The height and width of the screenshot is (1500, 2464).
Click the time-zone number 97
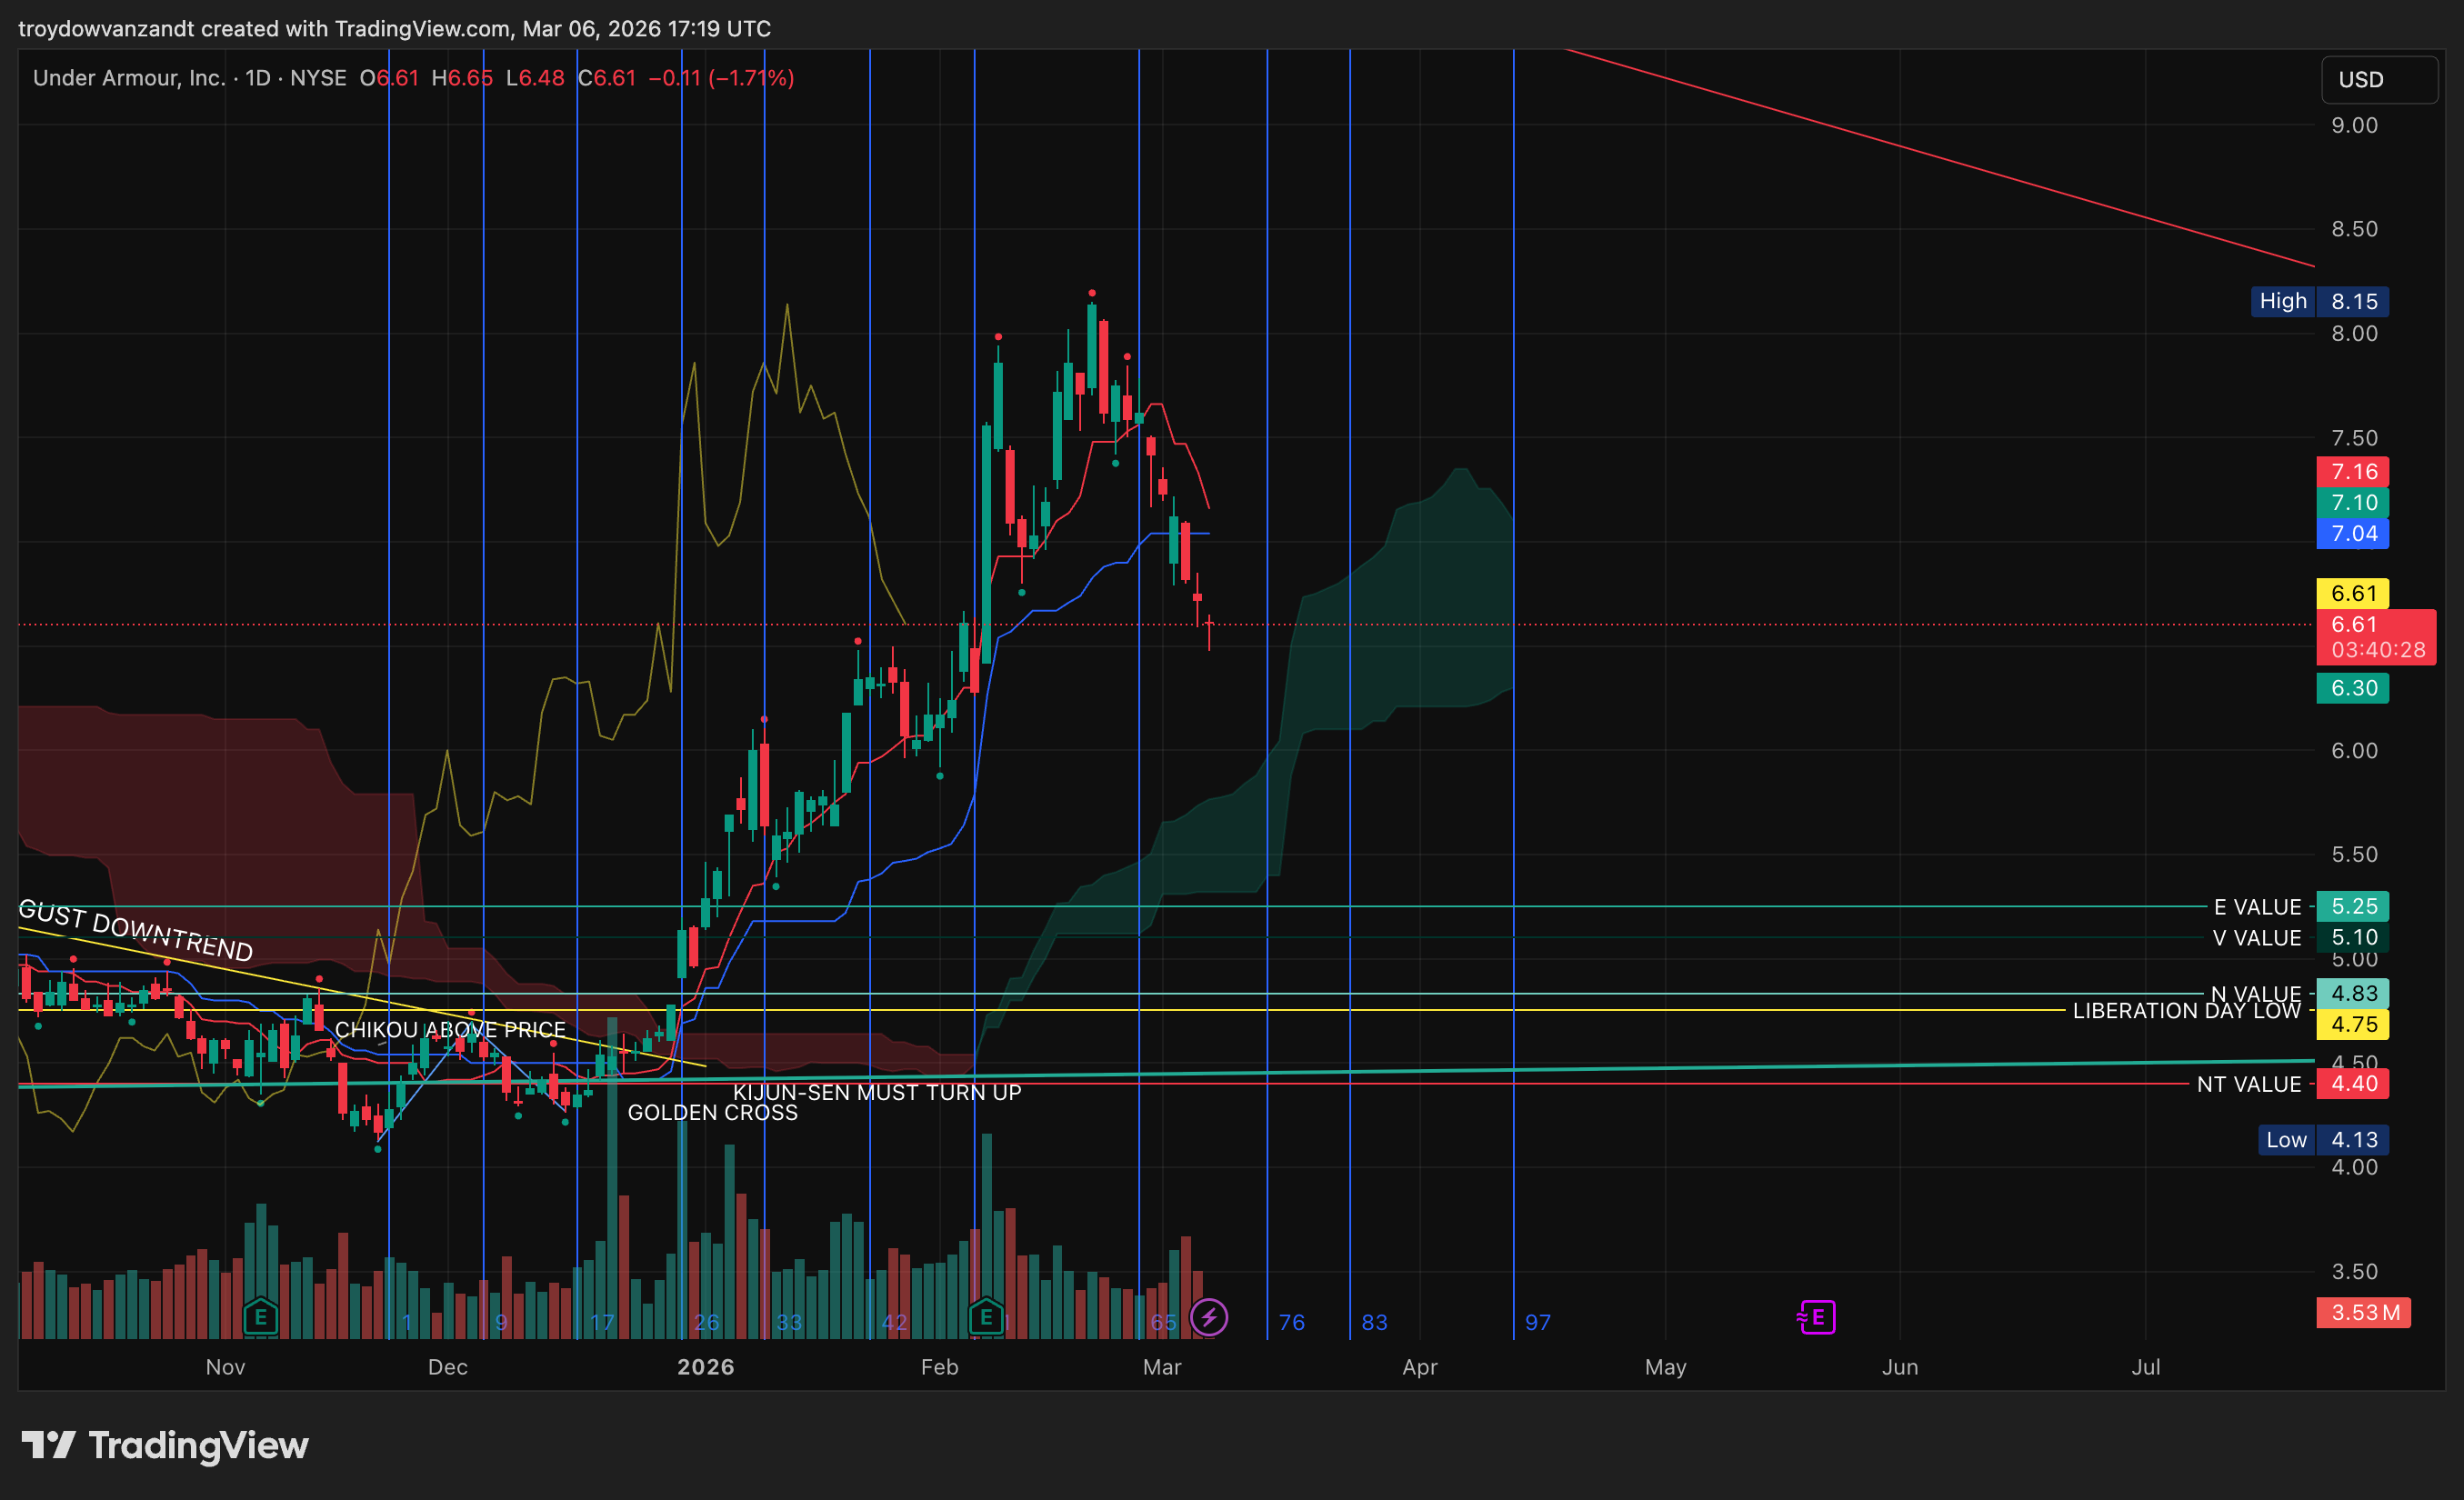(1538, 1323)
